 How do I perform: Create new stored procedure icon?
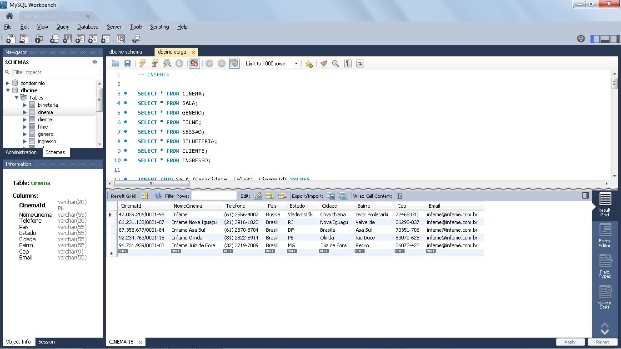93,39
